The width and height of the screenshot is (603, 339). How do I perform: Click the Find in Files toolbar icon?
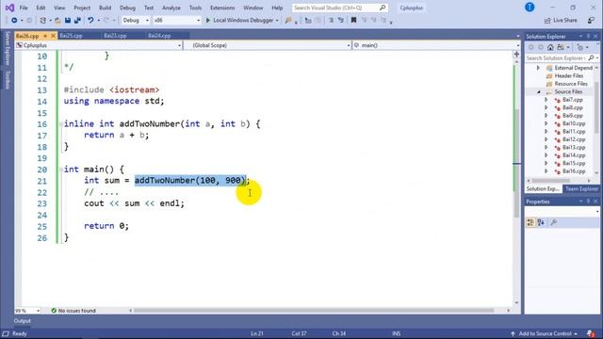pos(288,21)
